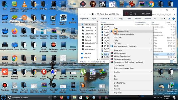Click Edge icon on taskbar
The width and height of the screenshot is (178, 100).
tap(68, 97)
